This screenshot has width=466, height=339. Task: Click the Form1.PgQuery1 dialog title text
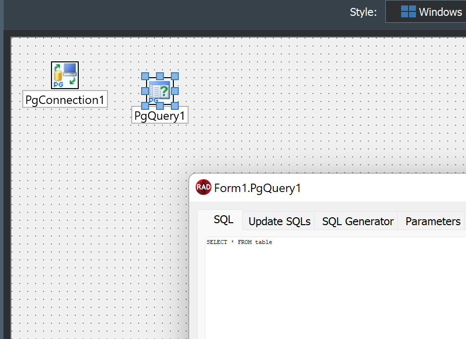pyautogui.click(x=257, y=188)
